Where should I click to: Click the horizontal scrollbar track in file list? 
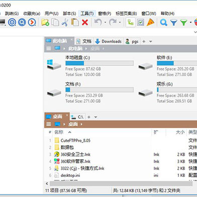point(121,183)
